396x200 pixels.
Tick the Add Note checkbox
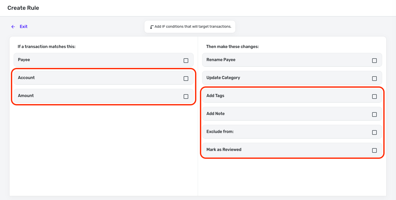pos(374,115)
